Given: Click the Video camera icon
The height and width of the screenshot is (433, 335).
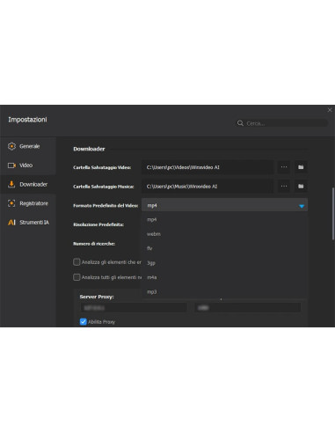Looking at the screenshot, I should pyautogui.click(x=11, y=165).
